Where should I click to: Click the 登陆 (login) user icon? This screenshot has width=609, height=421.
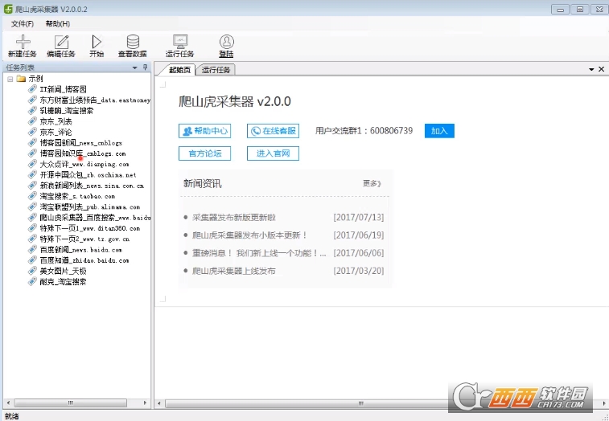226,42
